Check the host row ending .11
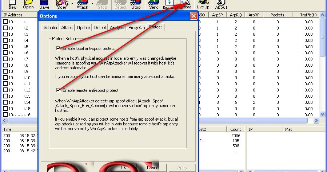327x172 pixels. click(5, 84)
